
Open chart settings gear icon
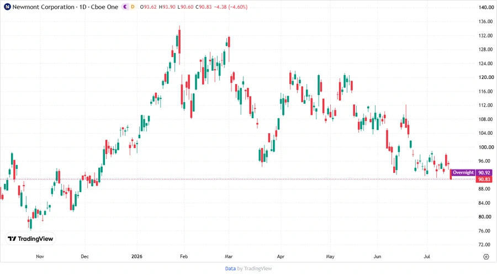(x=486, y=257)
